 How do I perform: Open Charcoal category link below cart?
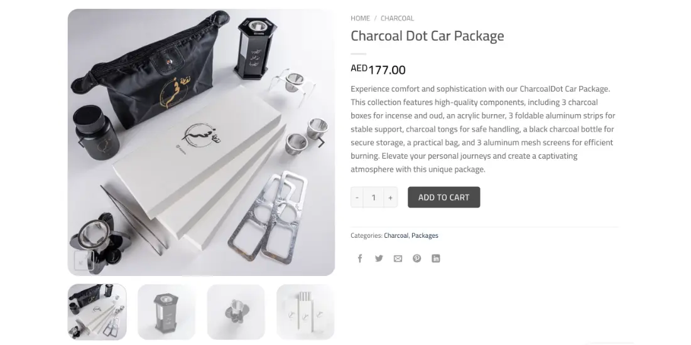click(x=396, y=235)
